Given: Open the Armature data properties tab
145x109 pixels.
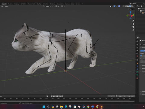Looking at the screenshot, I should pos(137,72).
